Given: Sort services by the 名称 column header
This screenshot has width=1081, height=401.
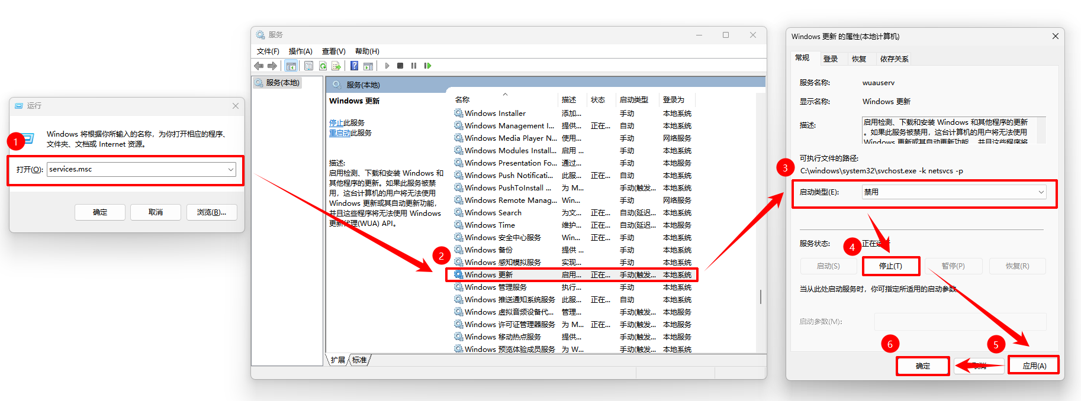Looking at the screenshot, I should 505,99.
